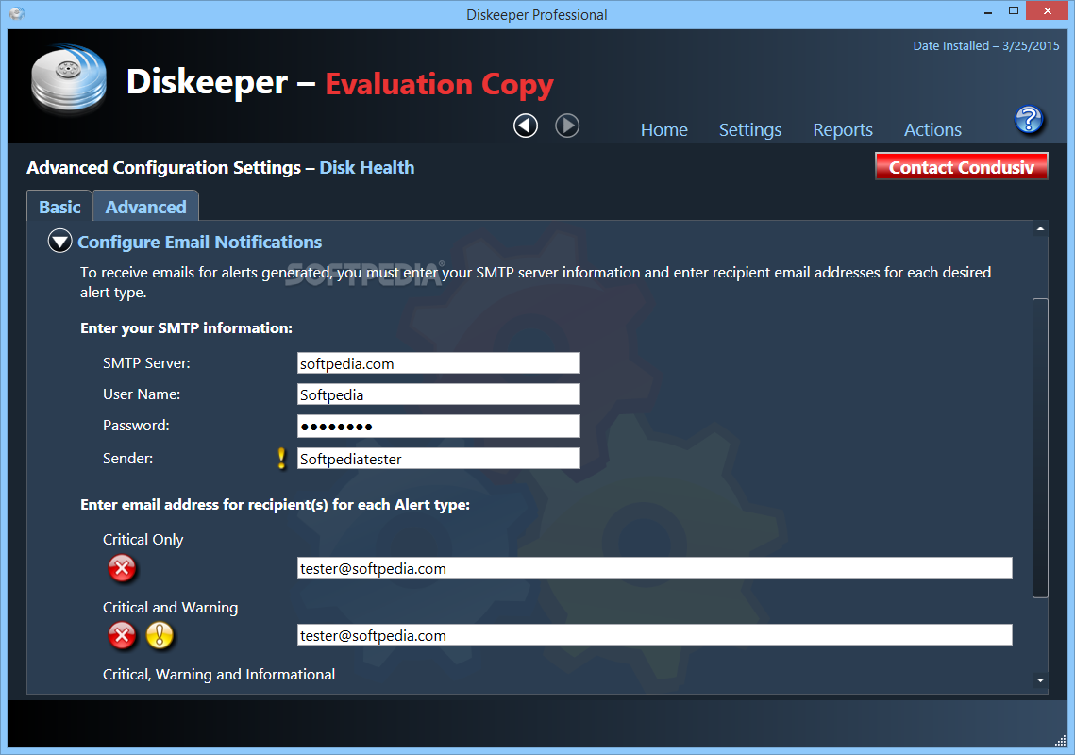Collapse the Configure Email Notifications section
Viewport: 1075px width, 755px height.
[59, 242]
